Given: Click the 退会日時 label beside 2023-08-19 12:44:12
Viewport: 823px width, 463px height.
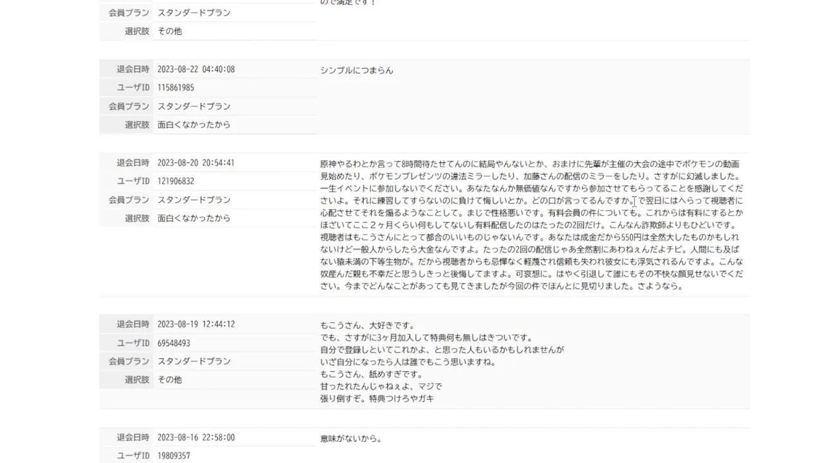Looking at the screenshot, I should [133, 325].
